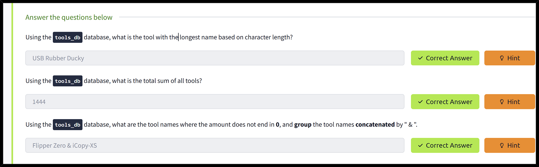Click the tools_db code badge in second question
The image size is (539, 167).
click(68, 81)
